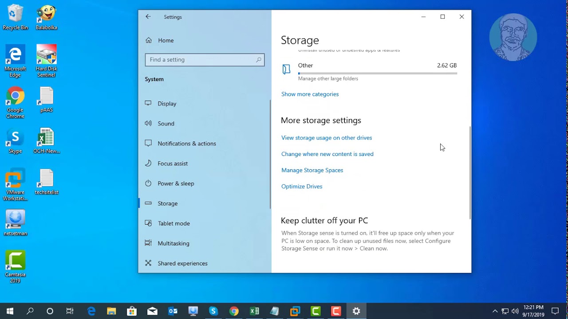Click System heading in sidebar

tap(154, 79)
